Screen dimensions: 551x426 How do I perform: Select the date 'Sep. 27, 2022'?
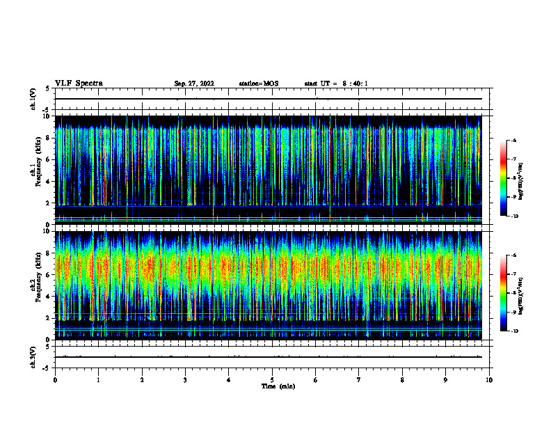point(194,84)
